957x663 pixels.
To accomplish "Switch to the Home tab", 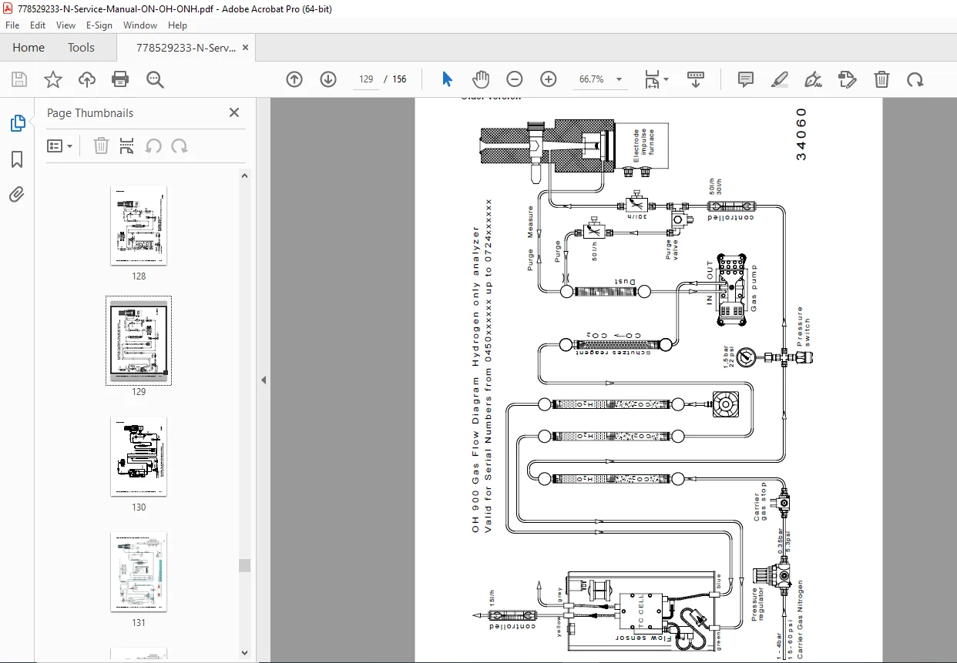I will [29, 47].
